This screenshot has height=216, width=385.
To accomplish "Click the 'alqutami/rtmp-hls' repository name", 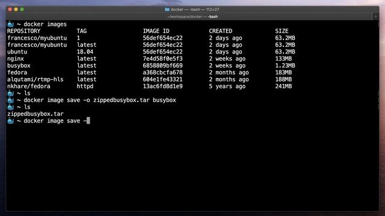I will [x=35, y=79].
